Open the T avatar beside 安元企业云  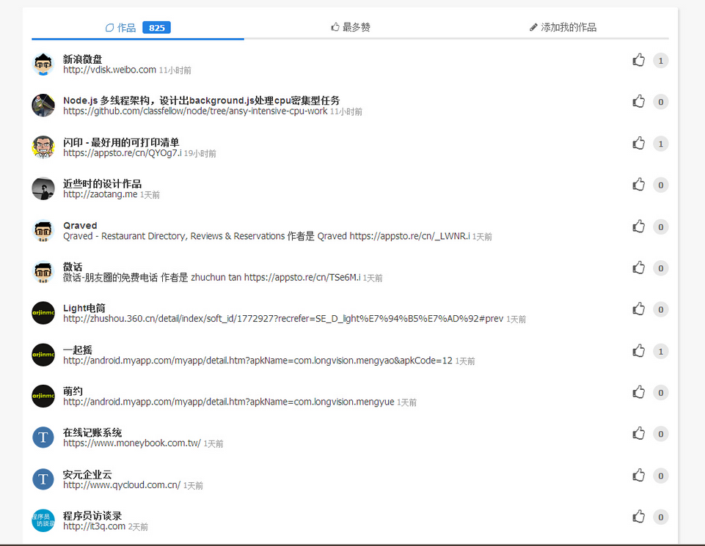pos(43,479)
